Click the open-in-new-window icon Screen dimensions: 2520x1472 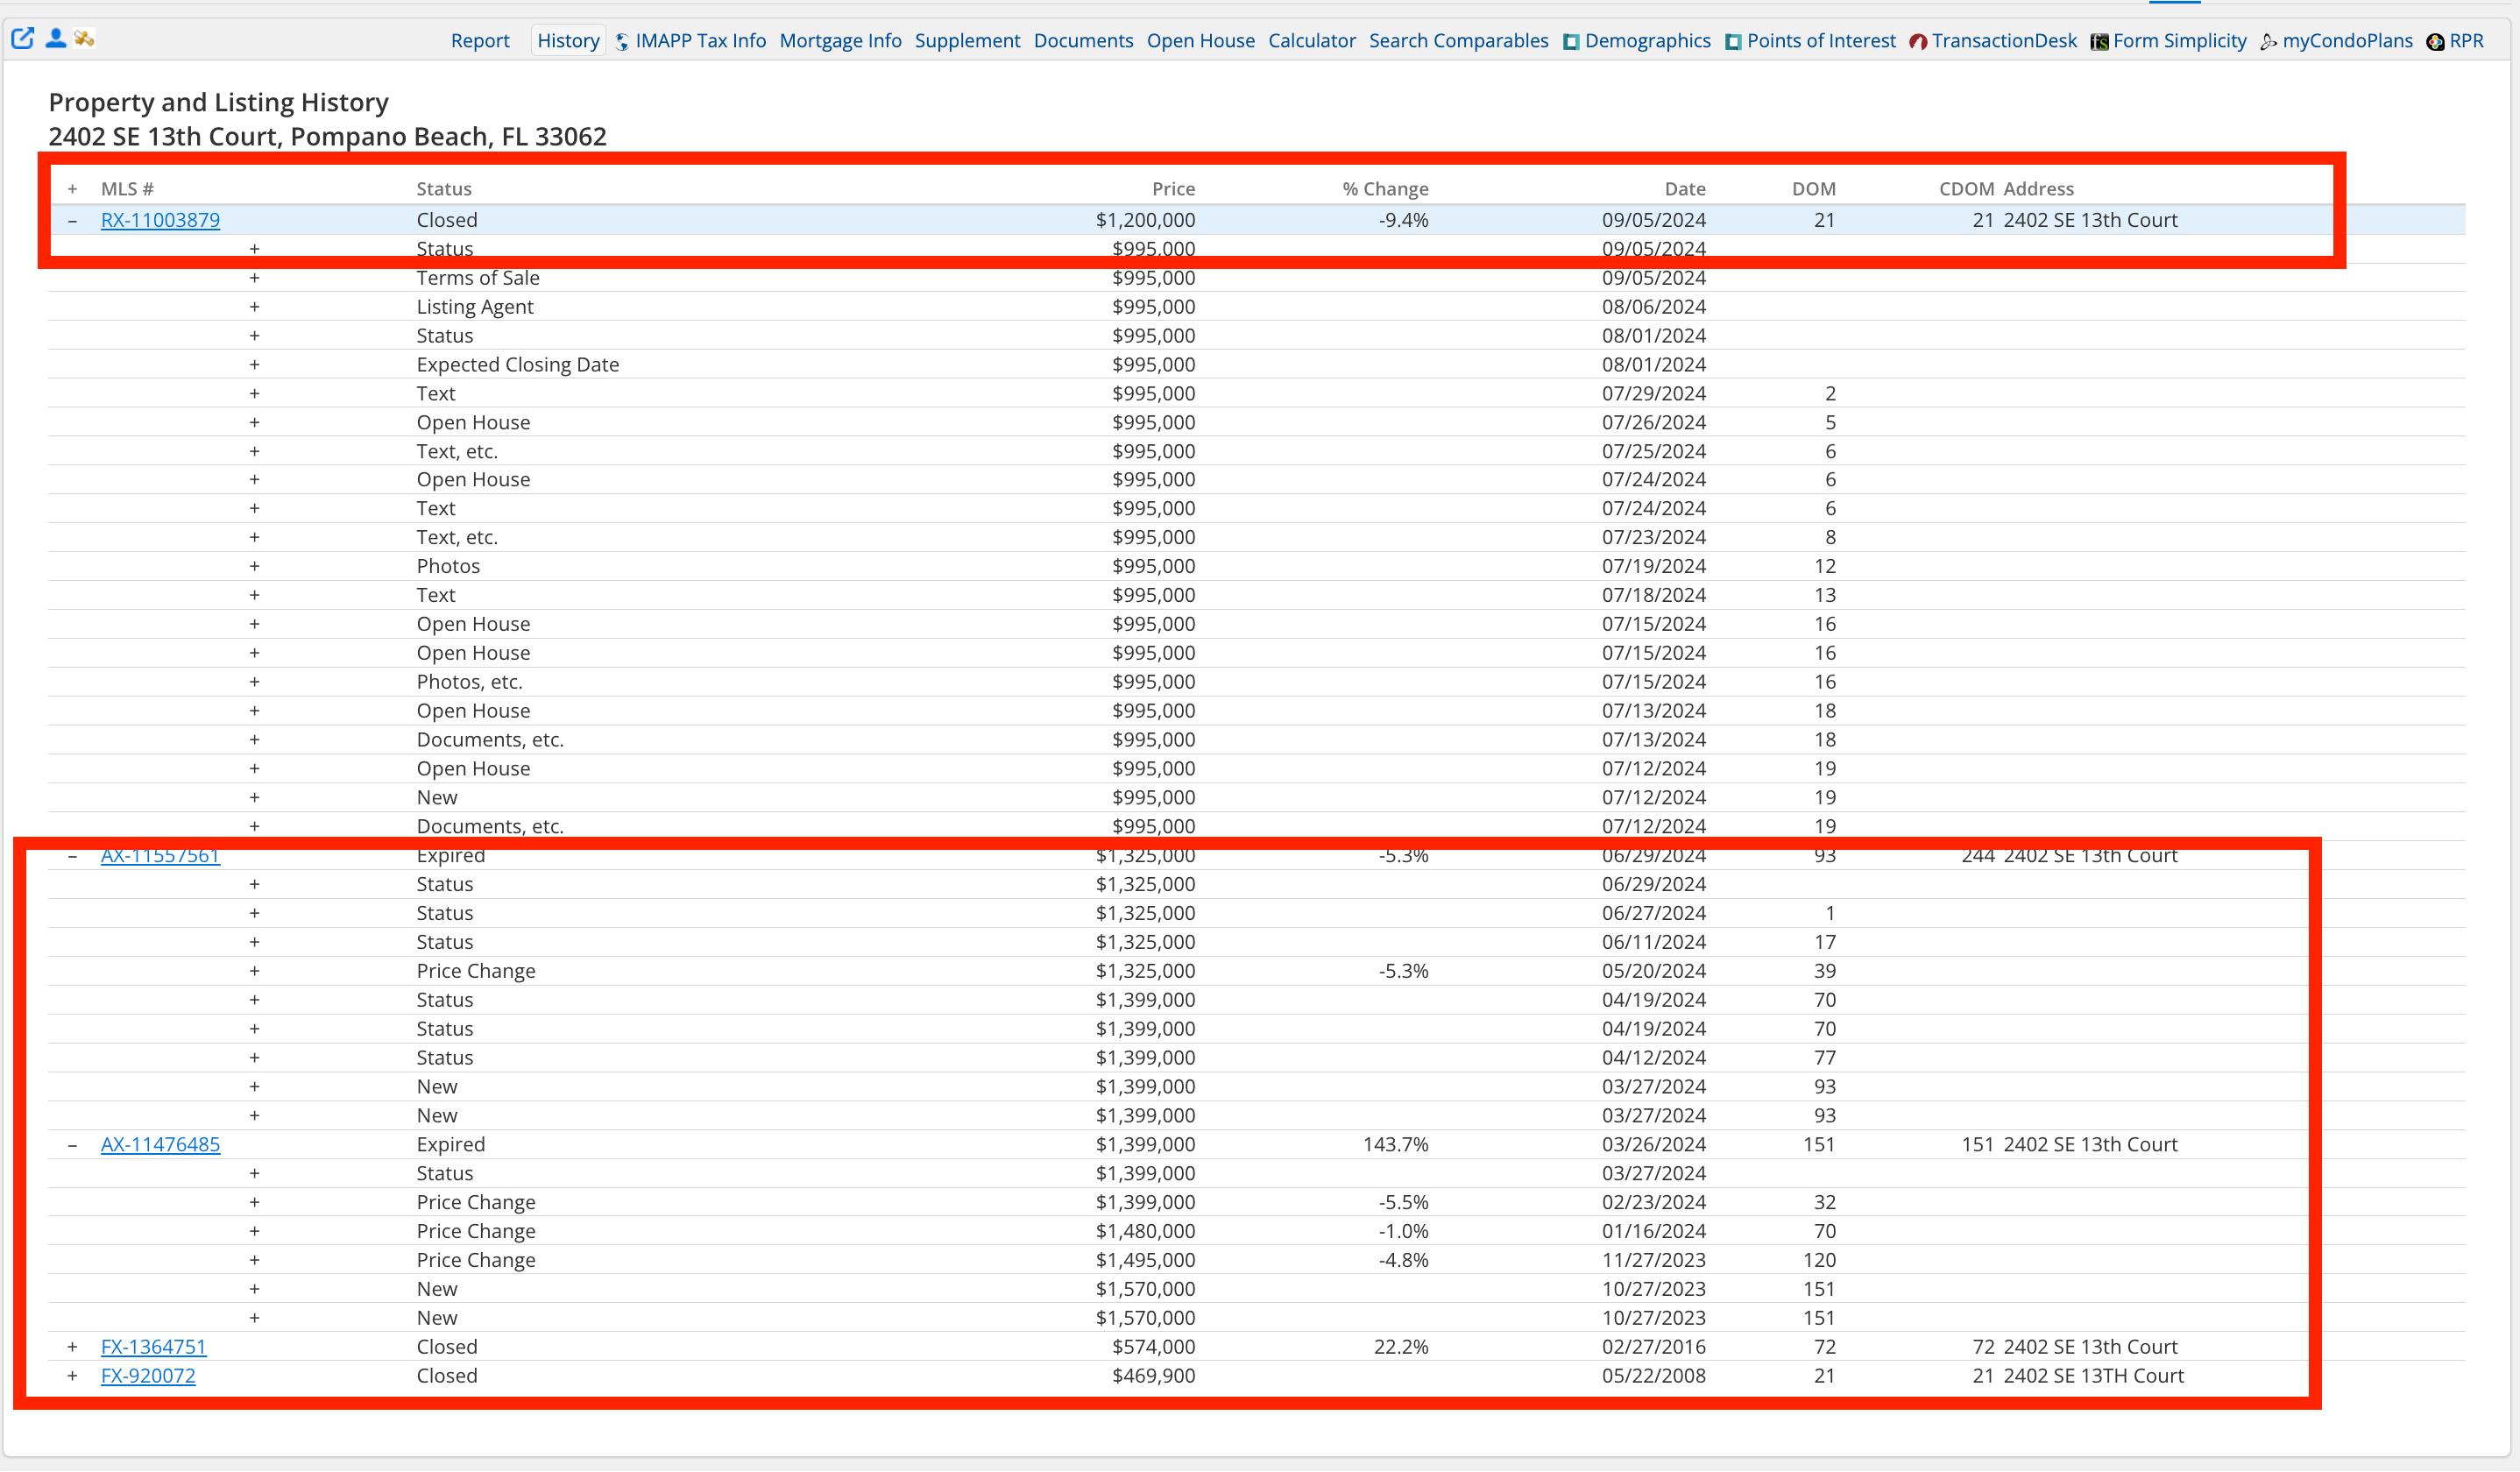point(22,39)
